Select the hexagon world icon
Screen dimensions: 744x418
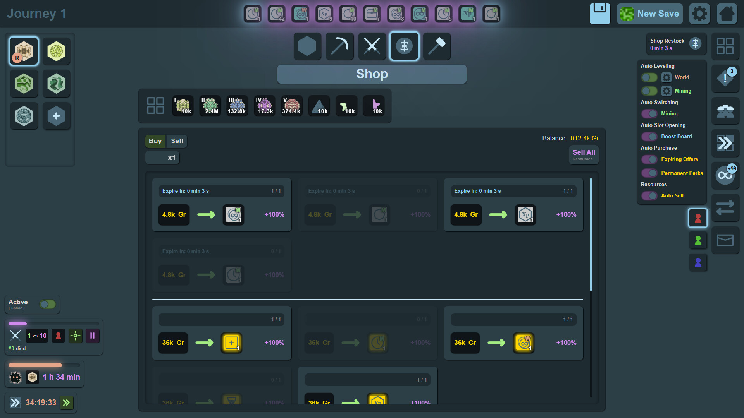307,46
